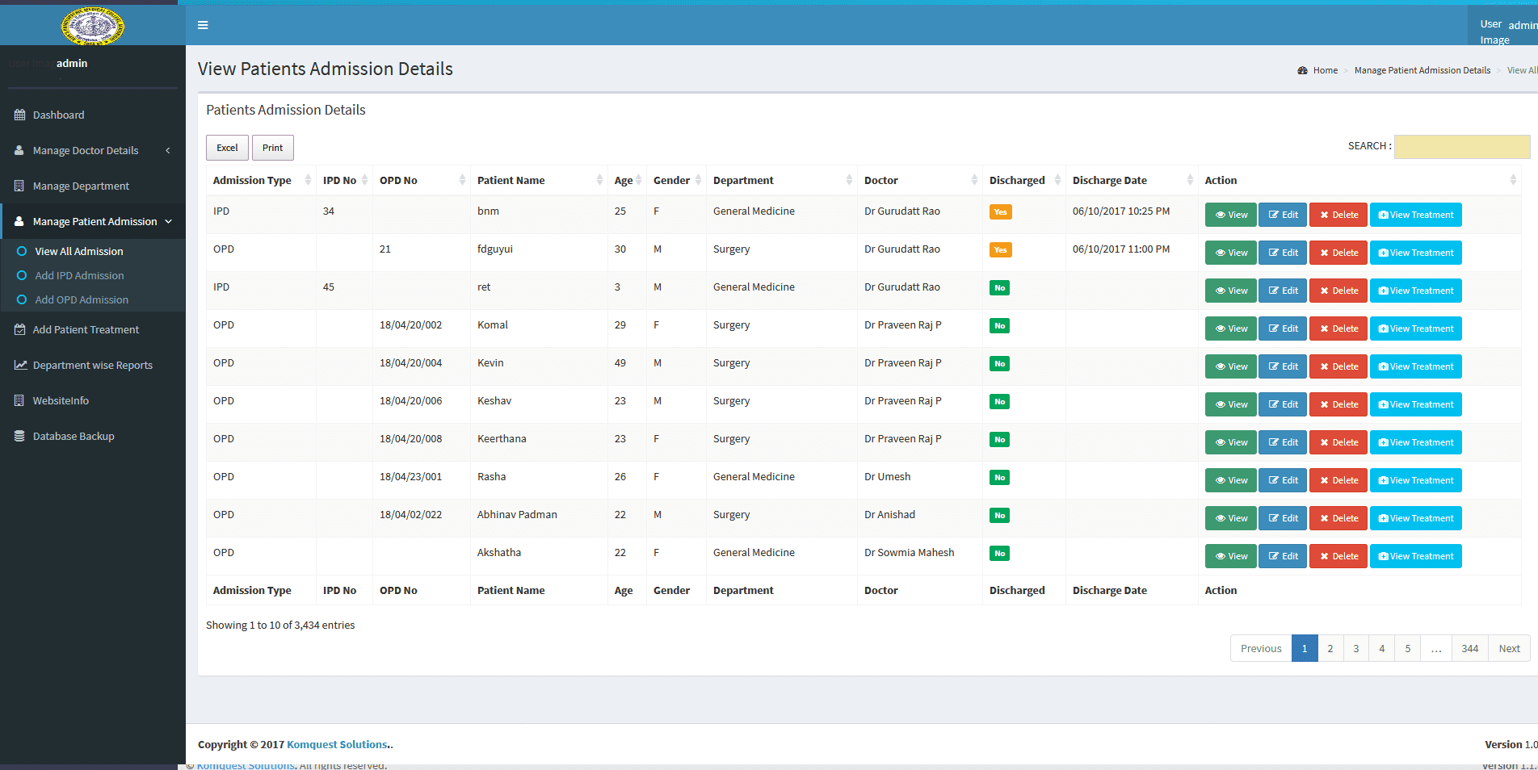The width and height of the screenshot is (1538, 770).
Task: Select Add IPD Admission circle option
Action: coord(22,275)
